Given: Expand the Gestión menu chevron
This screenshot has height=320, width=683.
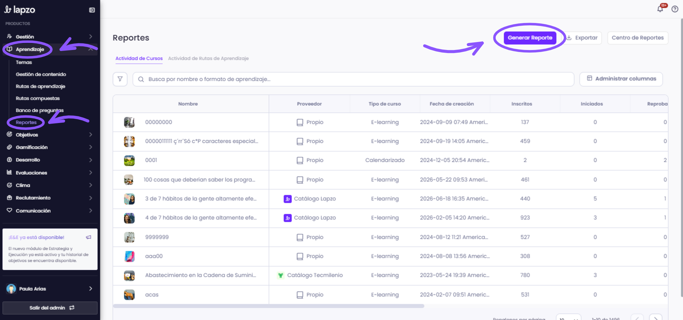Looking at the screenshot, I should coord(91,36).
